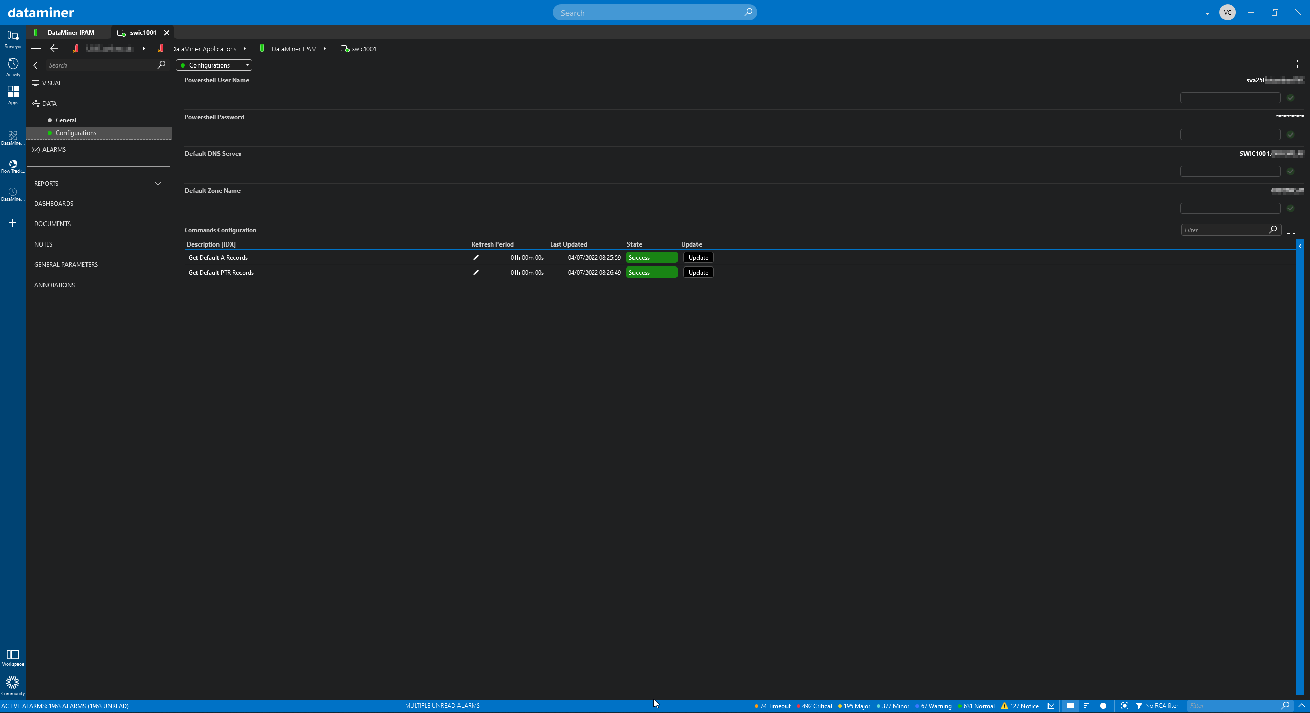Open the Apps panel
The image size is (1310, 713).
(13, 95)
